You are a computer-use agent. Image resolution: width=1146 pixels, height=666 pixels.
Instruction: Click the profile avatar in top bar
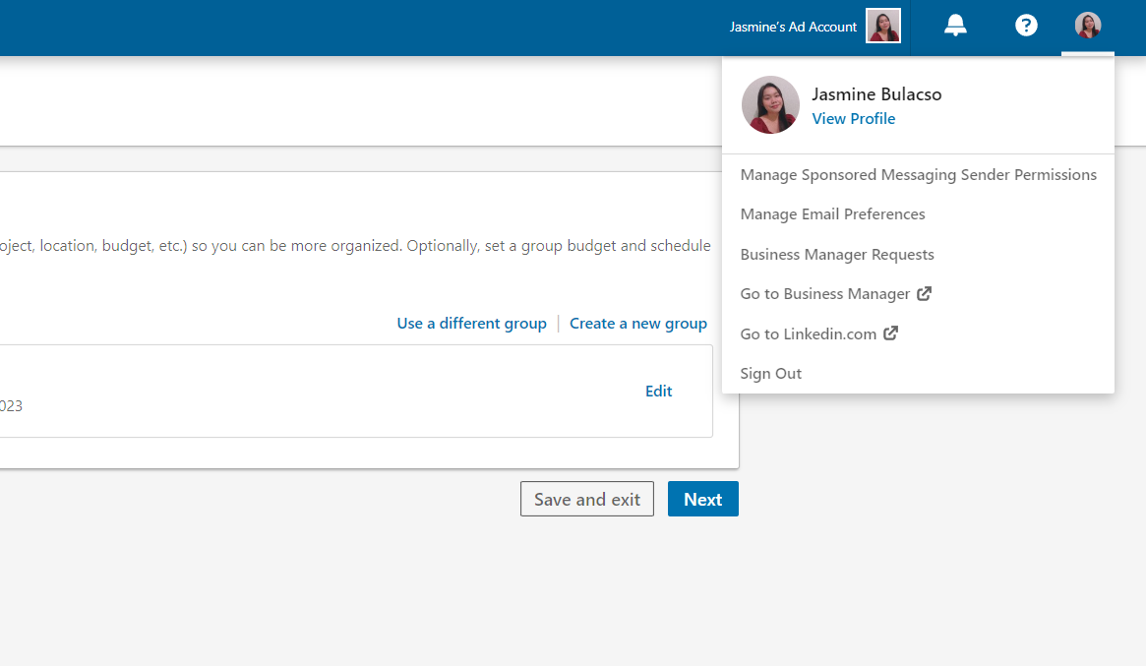[1088, 26]
